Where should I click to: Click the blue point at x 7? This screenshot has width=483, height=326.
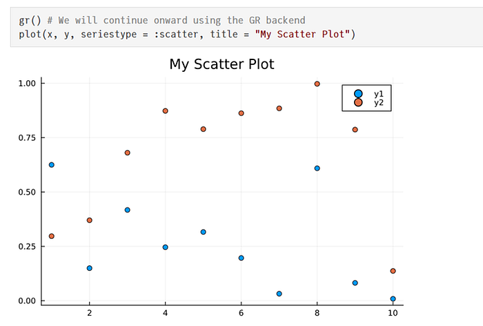[x=279, y=294]
